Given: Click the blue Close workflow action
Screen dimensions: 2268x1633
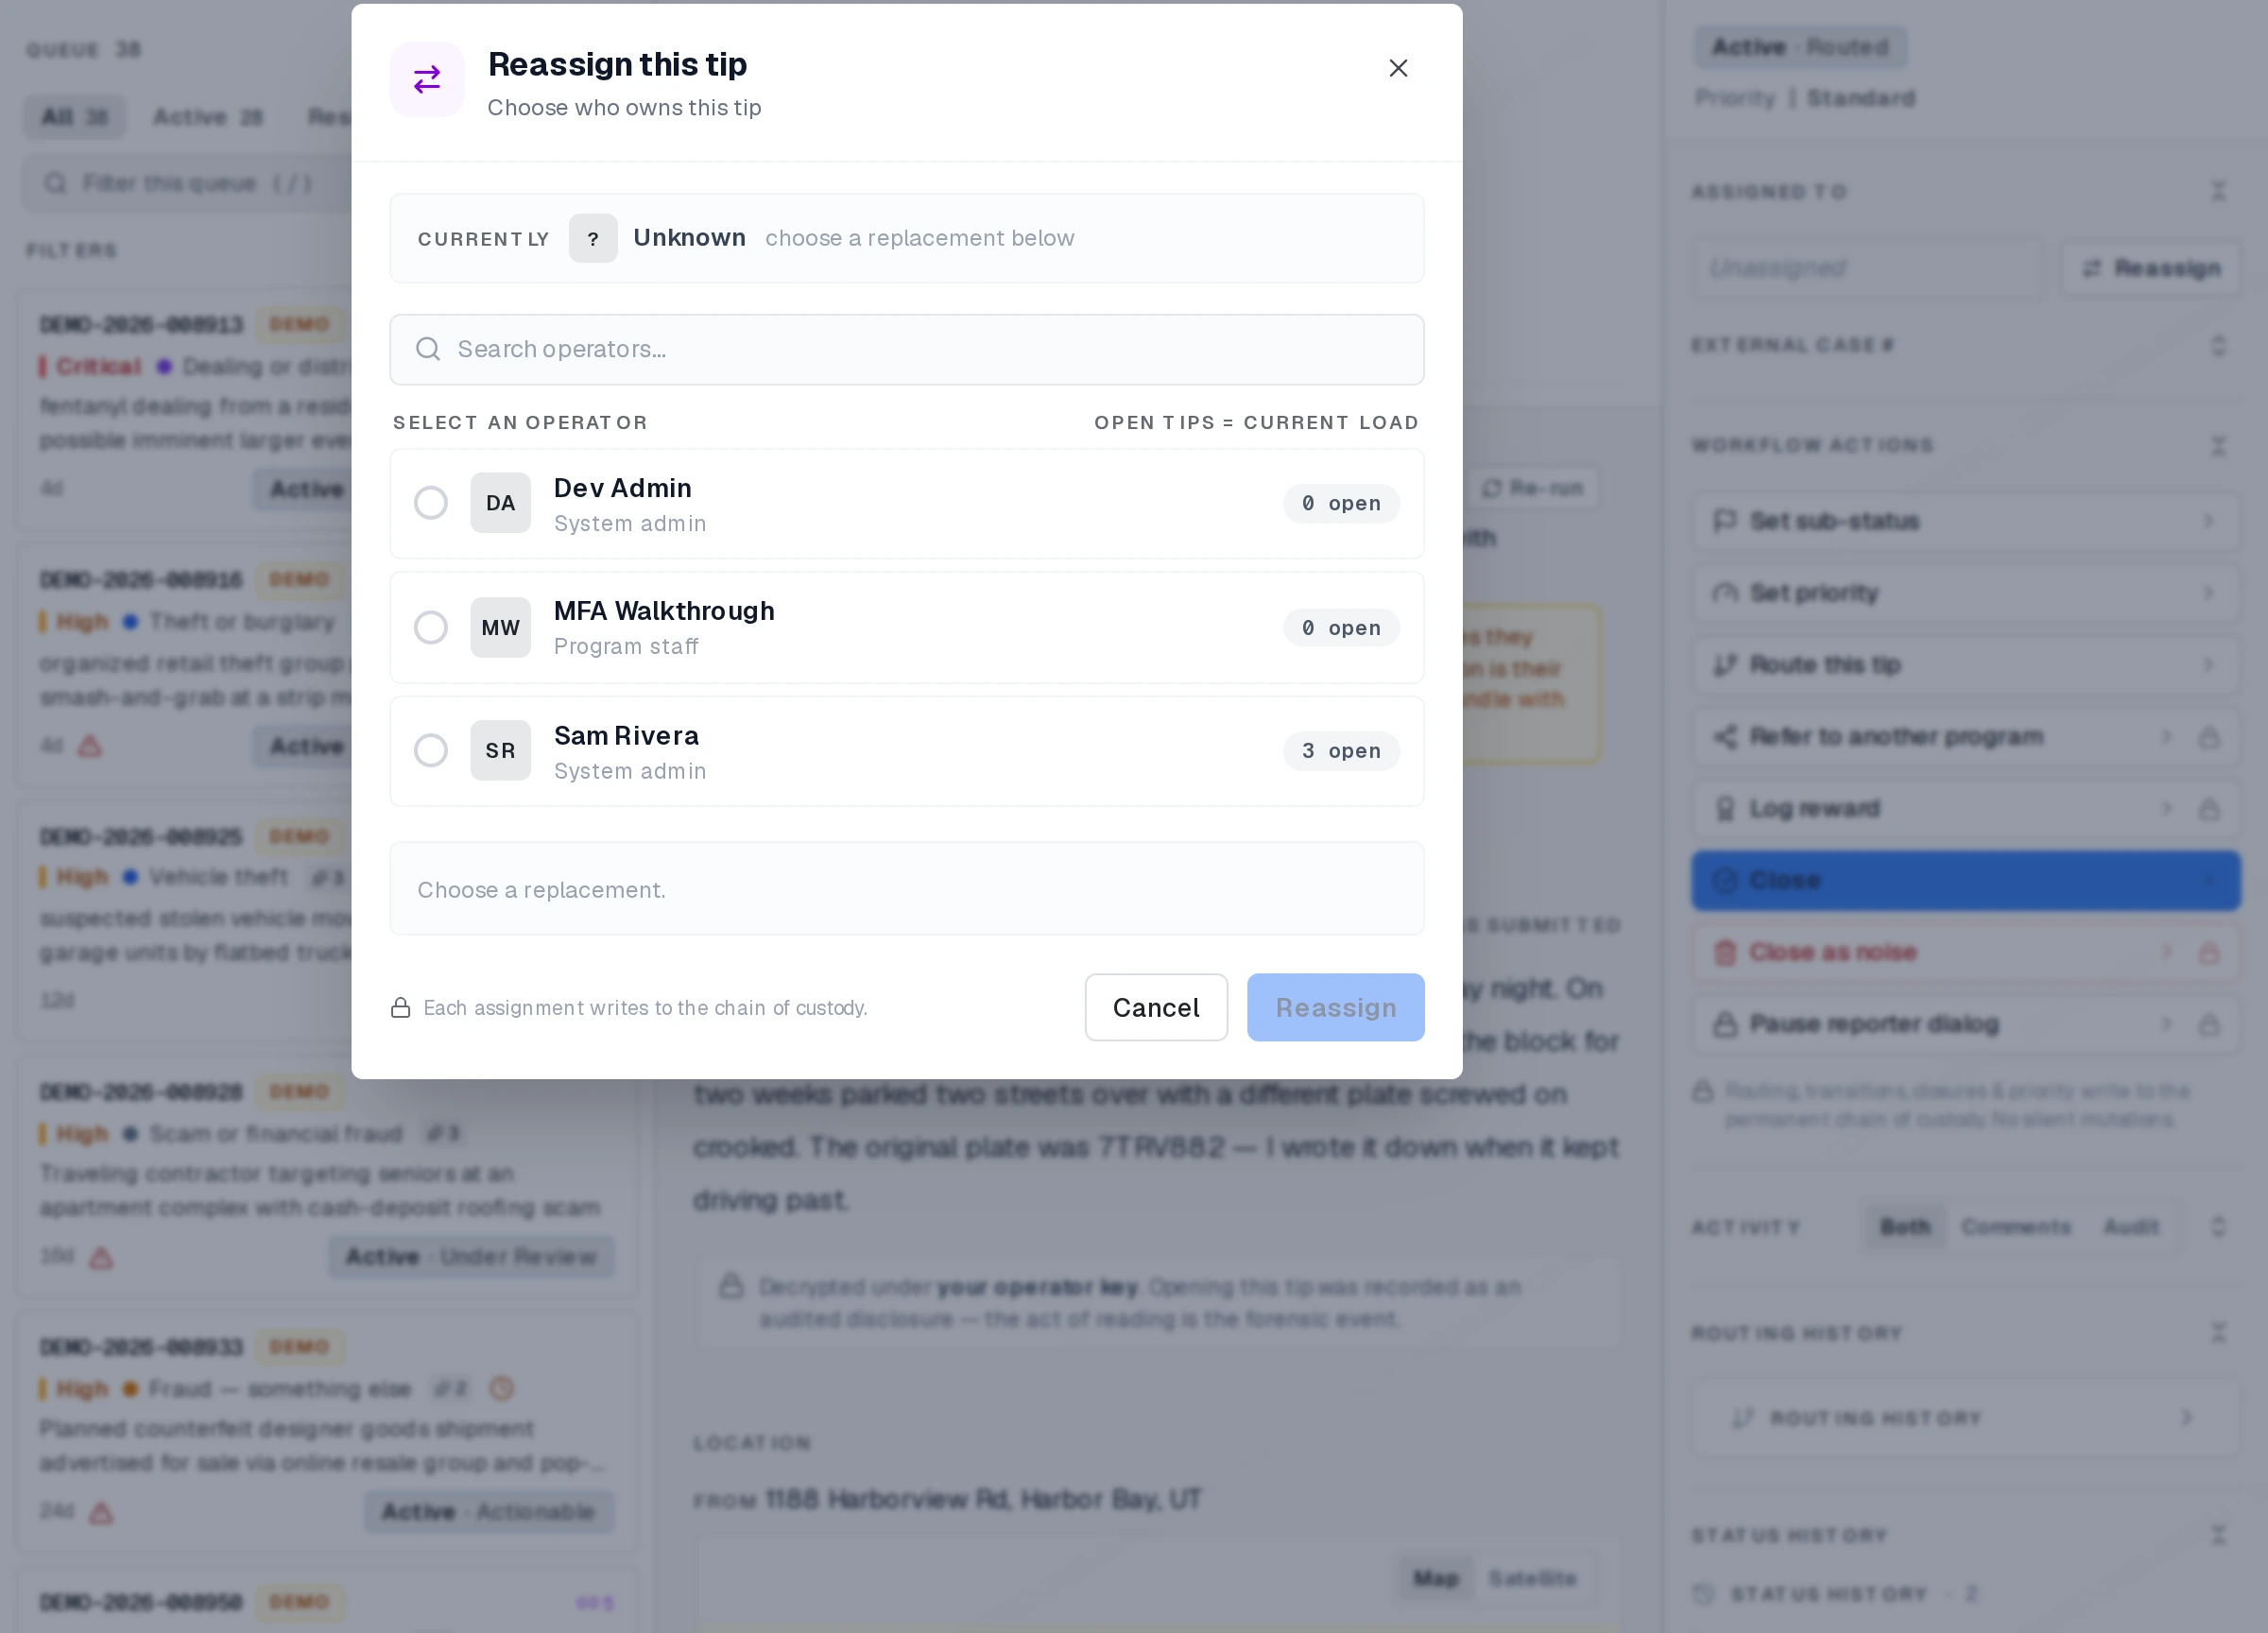Looking at the screenshot, I should 1965,880.
